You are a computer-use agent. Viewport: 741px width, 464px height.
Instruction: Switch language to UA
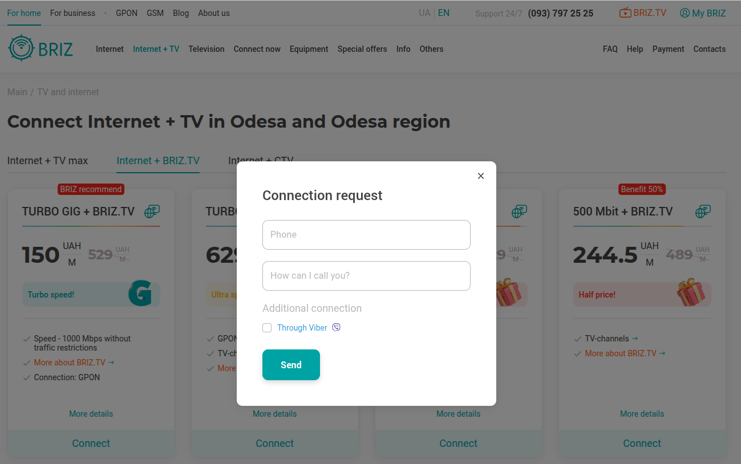(x=424, y=13)
